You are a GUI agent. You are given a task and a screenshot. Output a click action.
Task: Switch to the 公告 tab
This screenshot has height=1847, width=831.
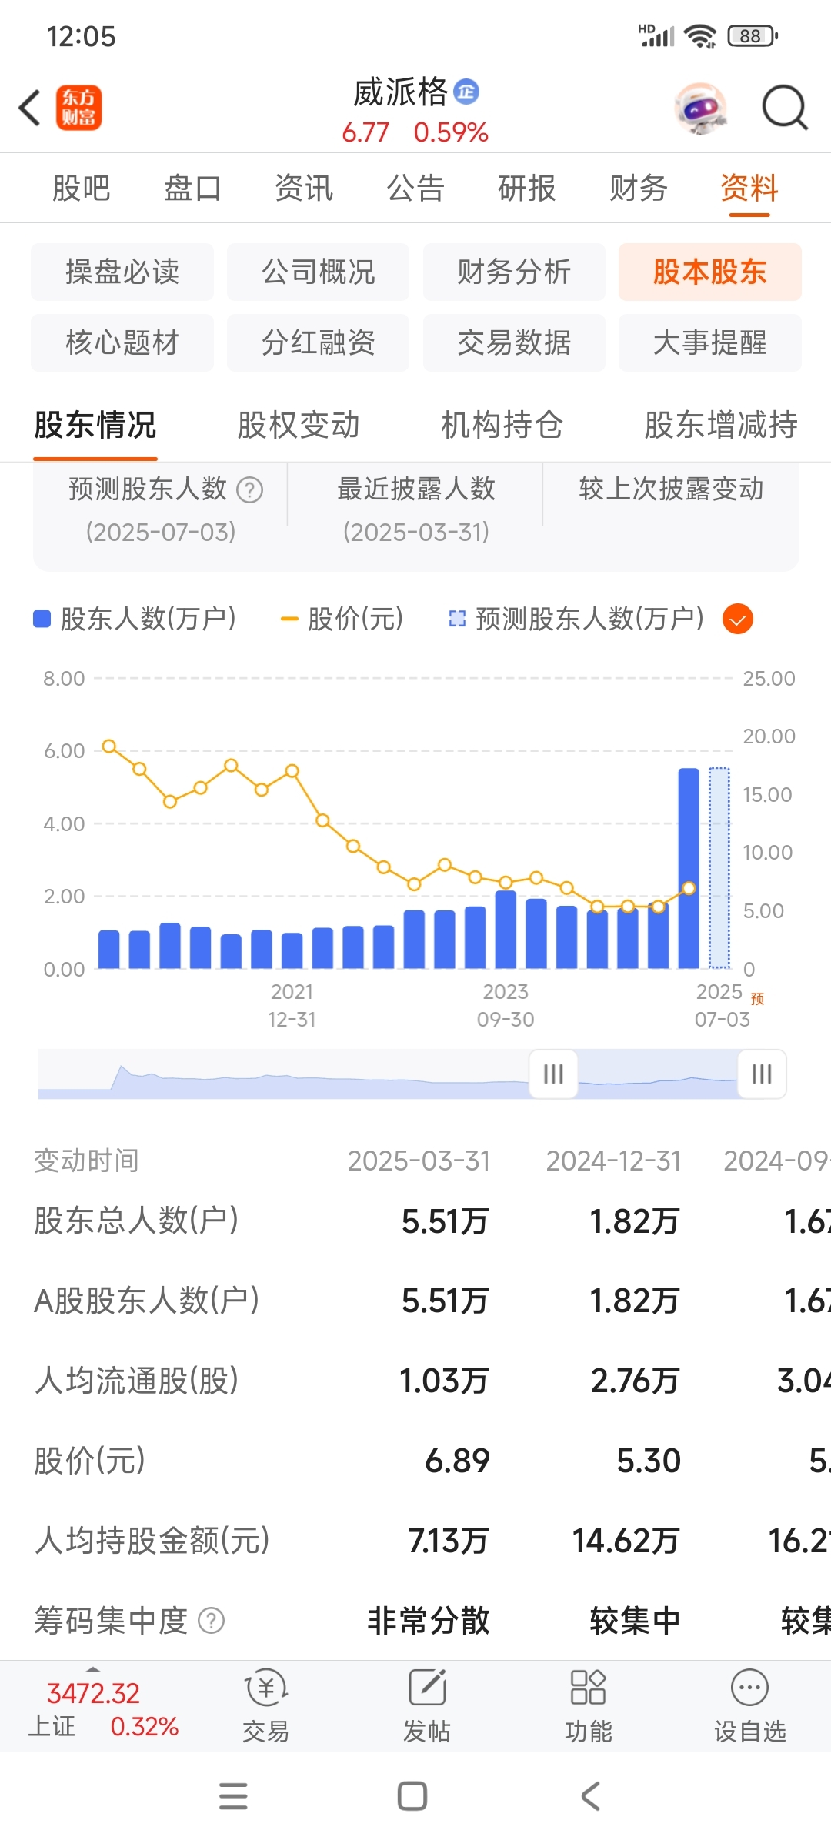[x=415, y=189]
